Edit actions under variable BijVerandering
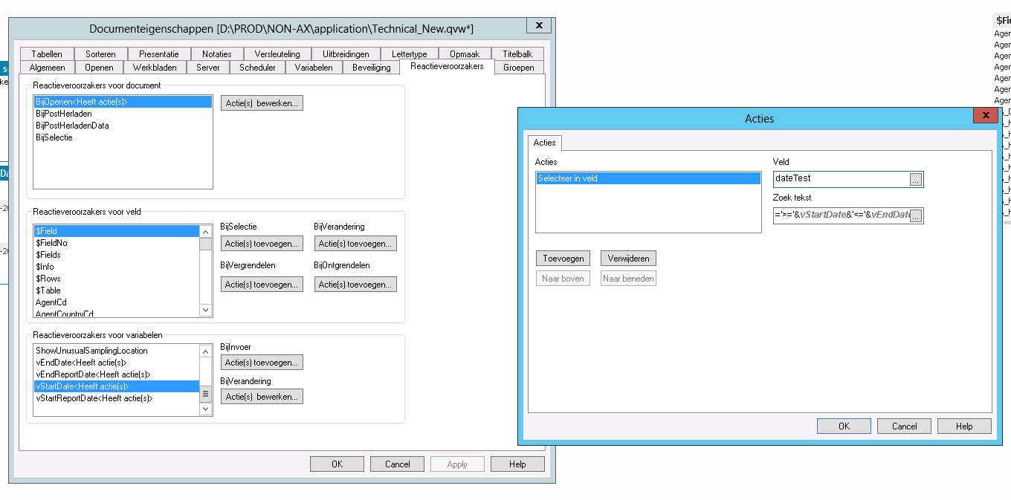1011x500 pixels. coord(262,397)
